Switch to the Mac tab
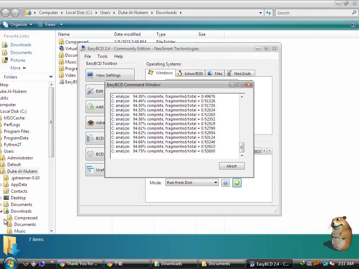 (x=215, y=74)
